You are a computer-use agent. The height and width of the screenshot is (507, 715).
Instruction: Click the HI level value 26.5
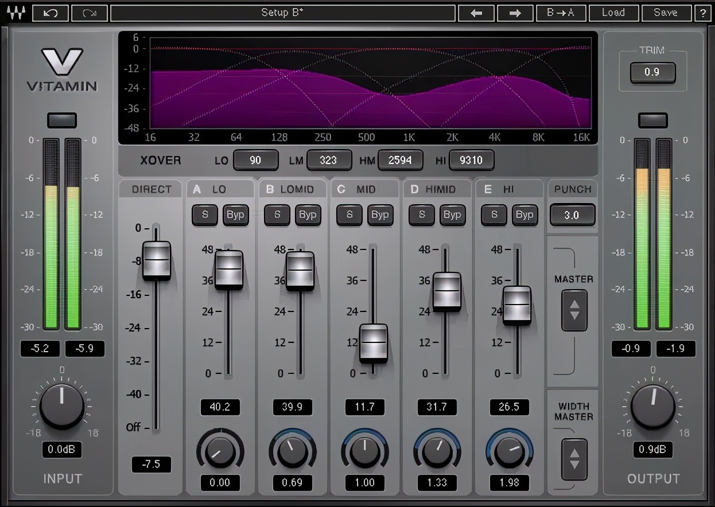(x=509, y=407)
